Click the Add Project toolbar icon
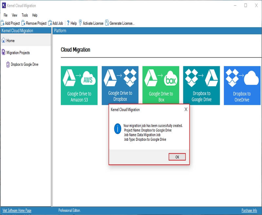Image resolution: width=262 pixels, height=215 pixels. pyautogui.click(x=3, y=23)
